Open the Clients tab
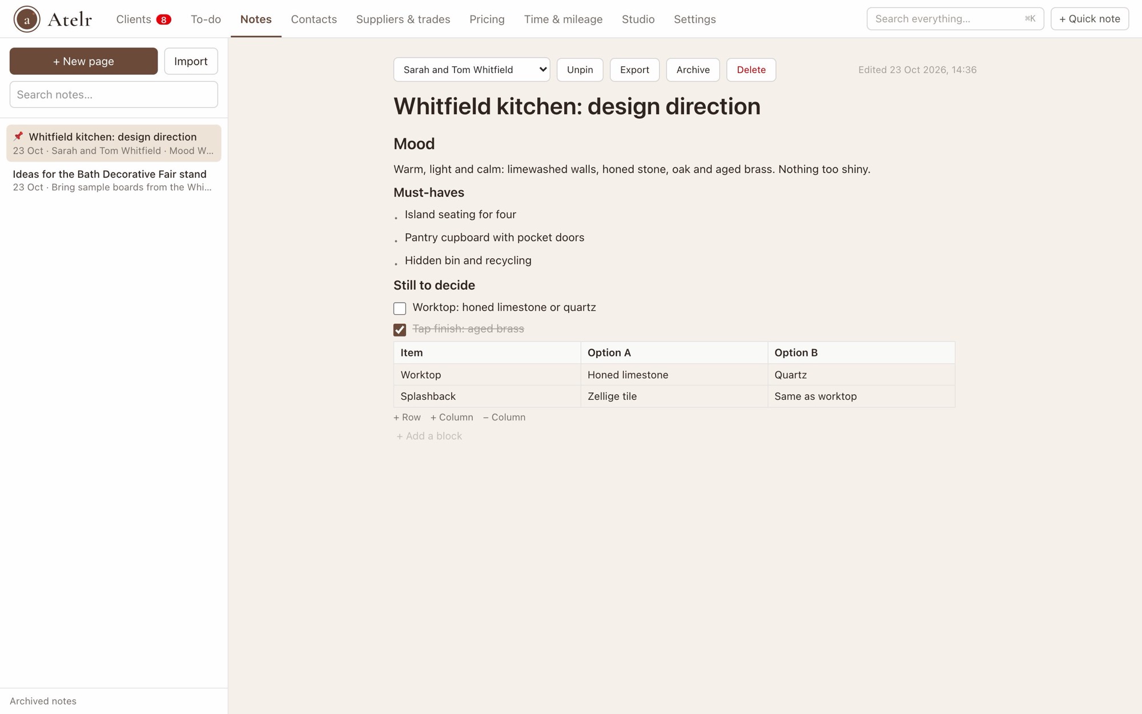The height and width of the screenshot is (714, 1142). point(143,19)
